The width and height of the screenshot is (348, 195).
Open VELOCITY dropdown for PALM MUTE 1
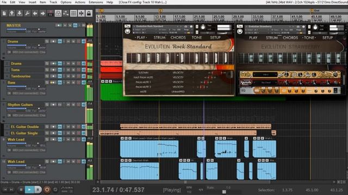[x=178, y=82]
